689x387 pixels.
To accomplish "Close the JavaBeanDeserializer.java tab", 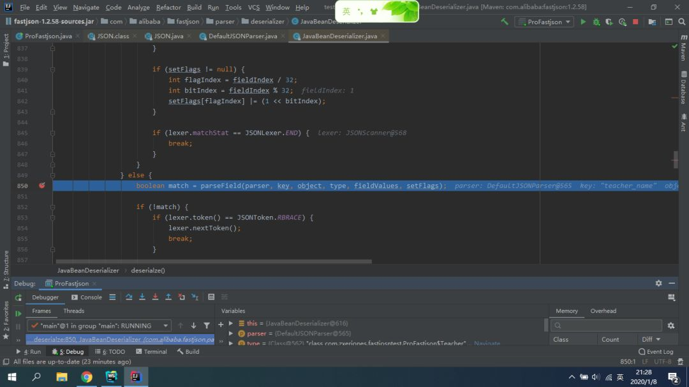I will tap(383, 36).
